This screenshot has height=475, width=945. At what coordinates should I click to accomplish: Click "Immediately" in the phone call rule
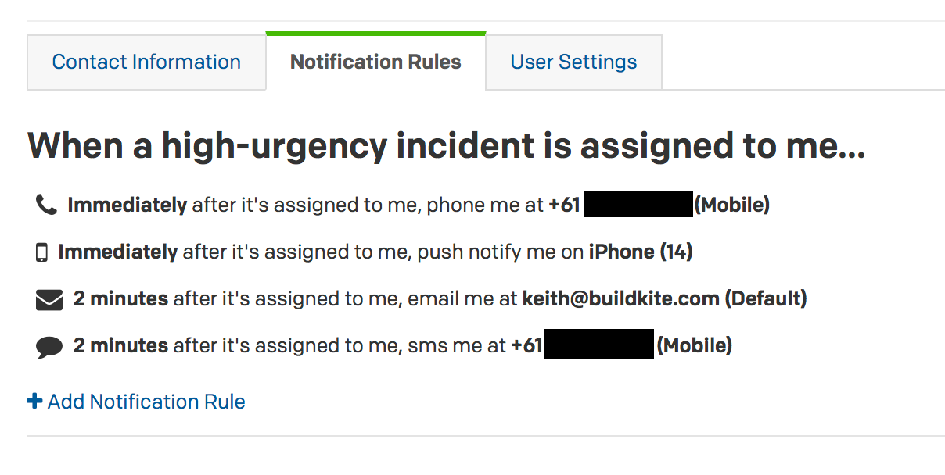127,205
